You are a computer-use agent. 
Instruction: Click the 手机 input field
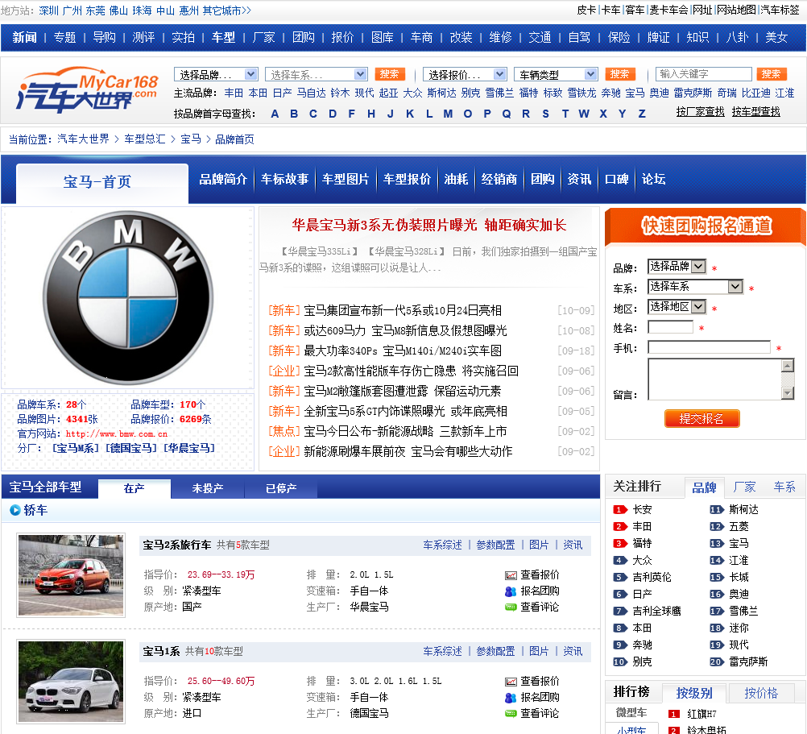(710, 347)
